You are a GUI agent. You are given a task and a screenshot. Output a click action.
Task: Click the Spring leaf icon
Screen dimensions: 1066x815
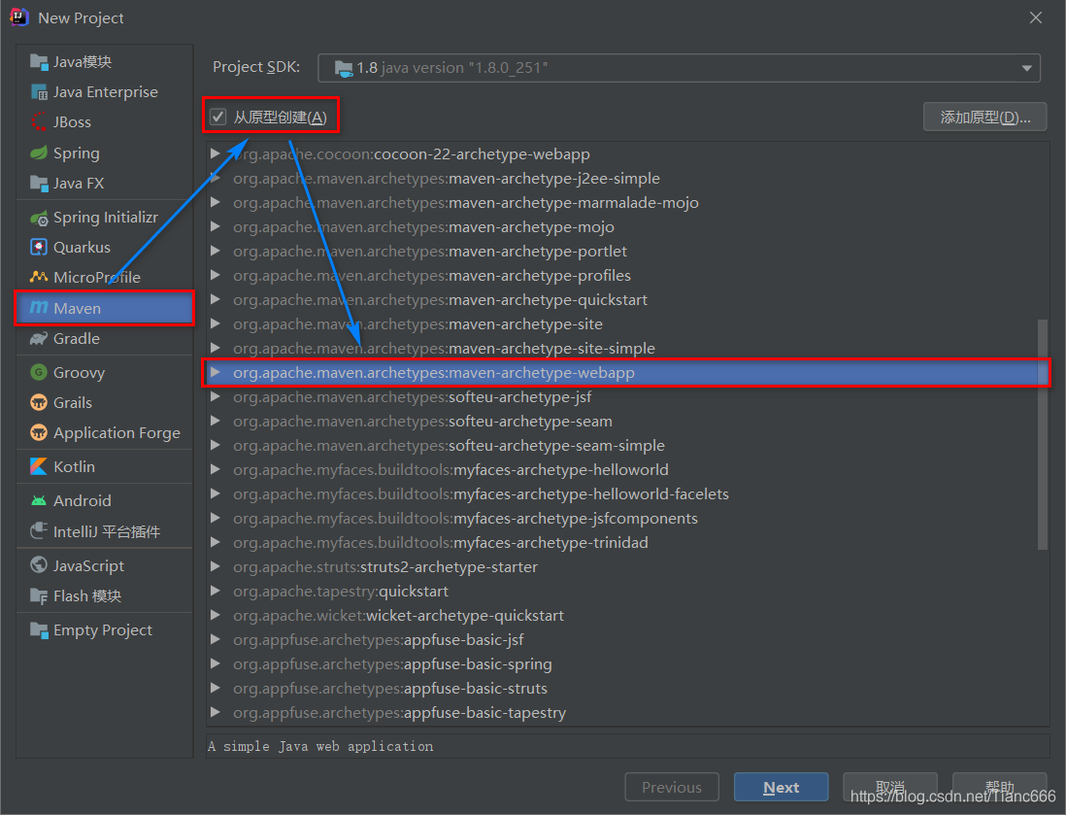pos(39,153)
